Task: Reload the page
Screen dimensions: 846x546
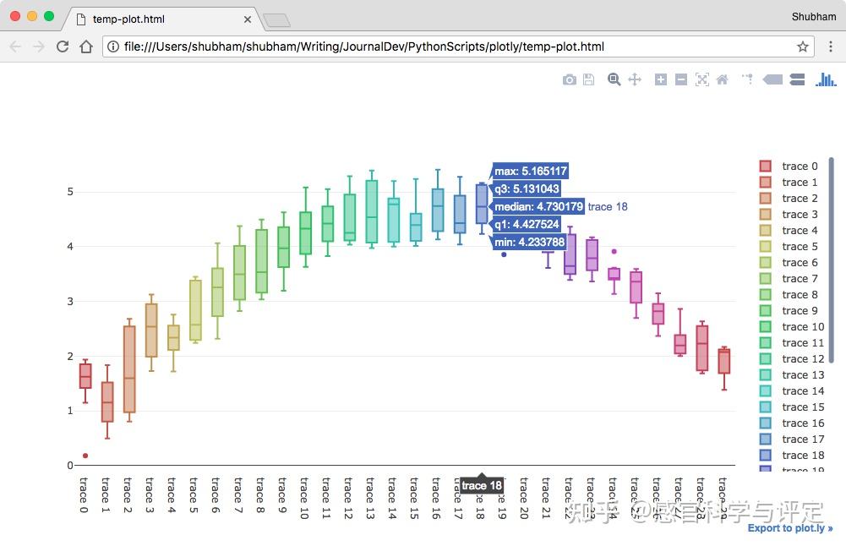Action: coord(63,46)
